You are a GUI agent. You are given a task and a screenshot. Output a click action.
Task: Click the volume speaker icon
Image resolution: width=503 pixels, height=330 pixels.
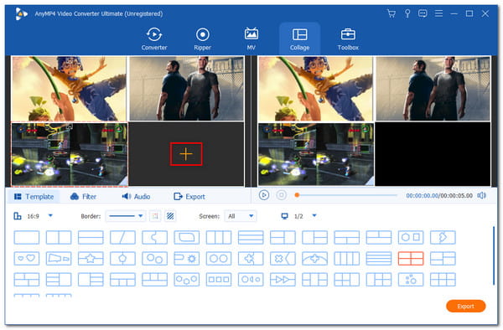[481, 195]
